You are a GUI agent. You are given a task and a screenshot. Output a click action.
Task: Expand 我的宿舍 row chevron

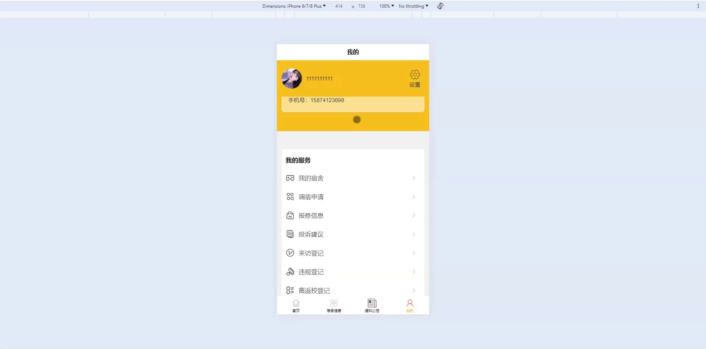(414, 178)
